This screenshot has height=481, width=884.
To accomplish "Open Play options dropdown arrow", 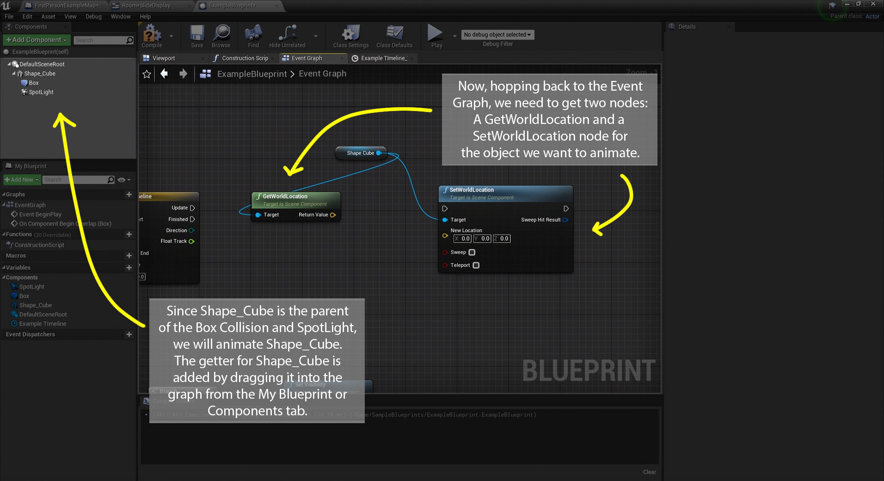I will click(x=454, y=36).
